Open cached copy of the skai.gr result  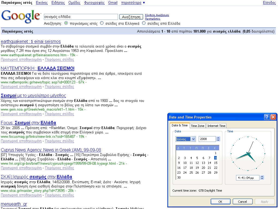pyautogui.click(x=21, y=195)
